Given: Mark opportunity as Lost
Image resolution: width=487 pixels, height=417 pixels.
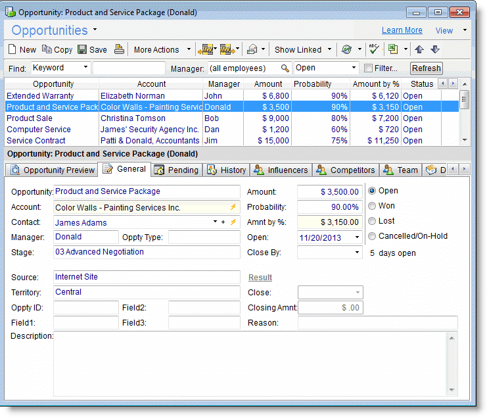Looking at the screenshot, I should [372, 221].
